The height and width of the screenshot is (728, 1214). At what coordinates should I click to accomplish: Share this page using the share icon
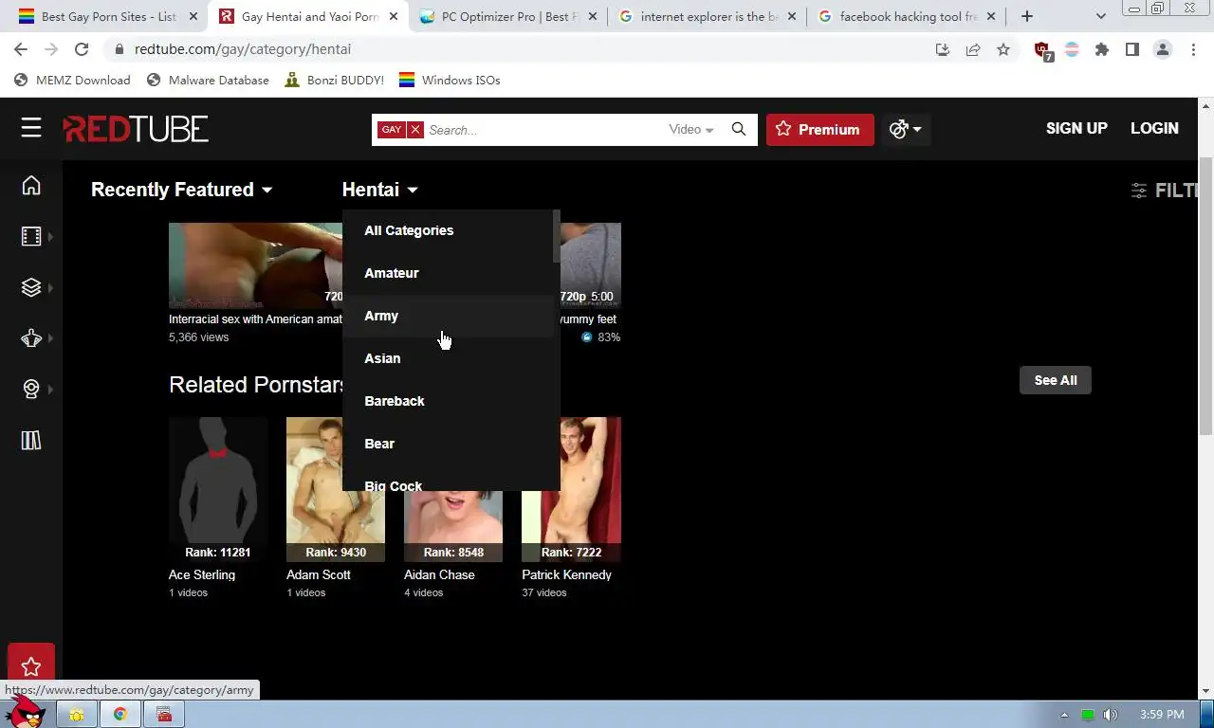[x=973, y=49]
